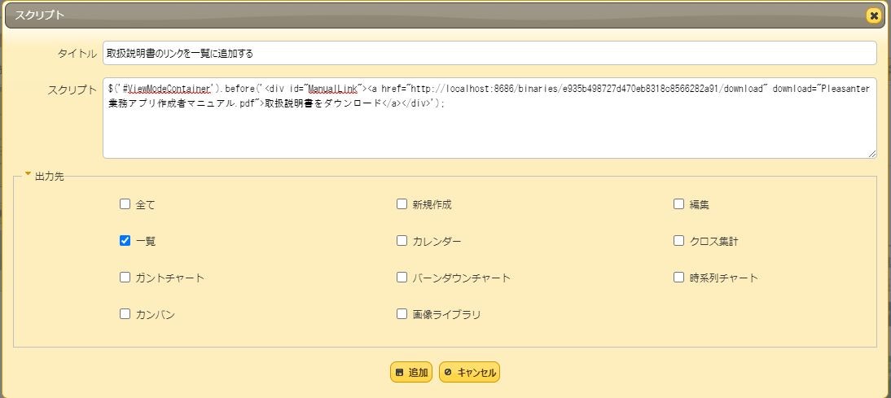
Task: Check the 新規作成 checkbox
Action: (x=402, y=204)
